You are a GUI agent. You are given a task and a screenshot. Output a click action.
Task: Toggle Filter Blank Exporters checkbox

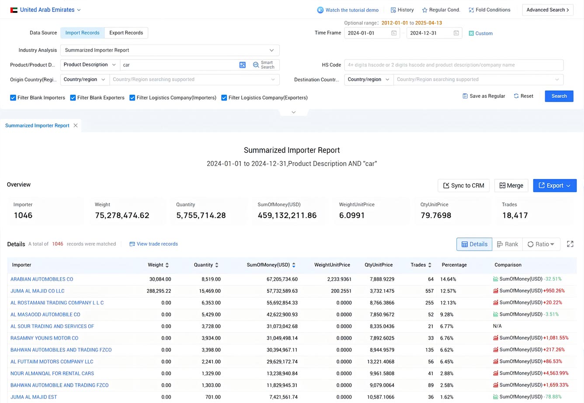73,98
